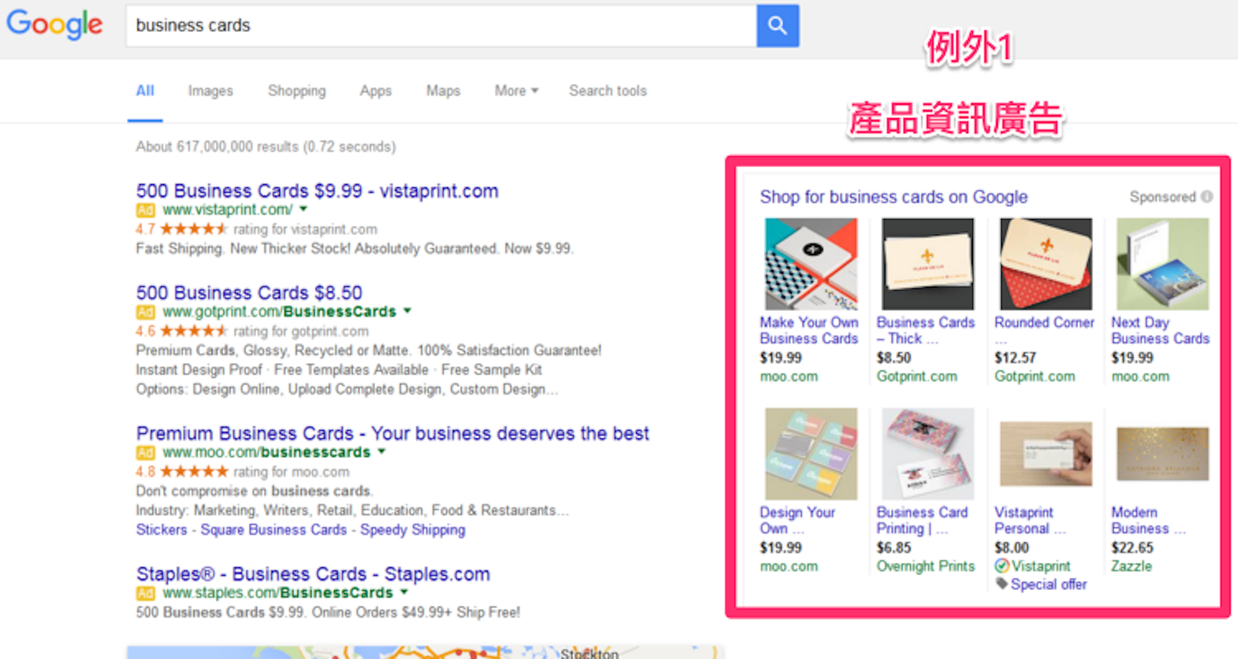Click Gotprint.com seller under $12.57 product

tap(1035, 377)
